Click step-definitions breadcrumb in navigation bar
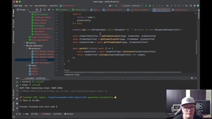212x119 pixels. point(41,6)
